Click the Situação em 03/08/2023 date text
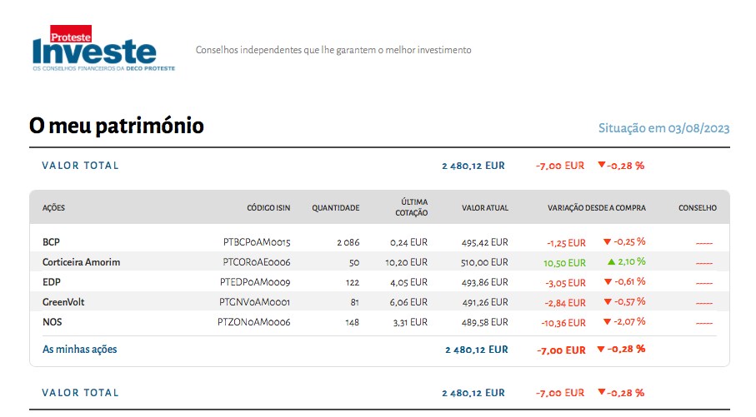Image resolution: width=756 pixels, height=417 pixels. click(x=663, y=128)
